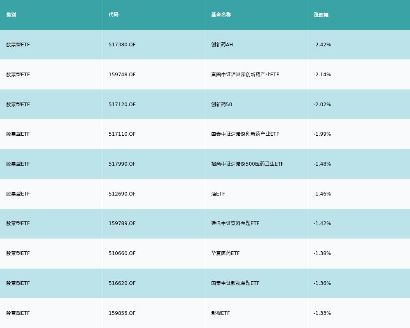Click the -2.02% change value
Screen dimensions: 410x328
click(322, 105)
